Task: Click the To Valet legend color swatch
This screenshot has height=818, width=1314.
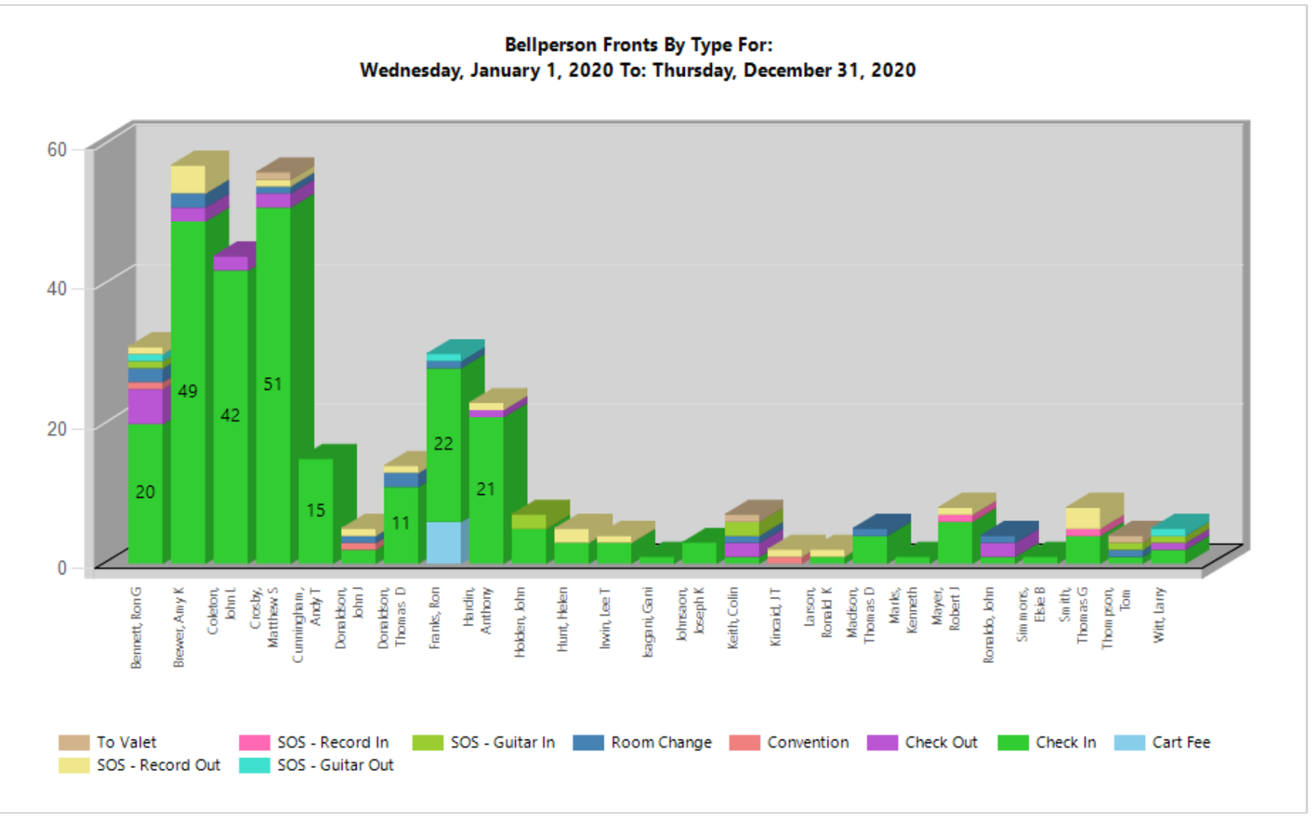Action: tap(74, 743)
